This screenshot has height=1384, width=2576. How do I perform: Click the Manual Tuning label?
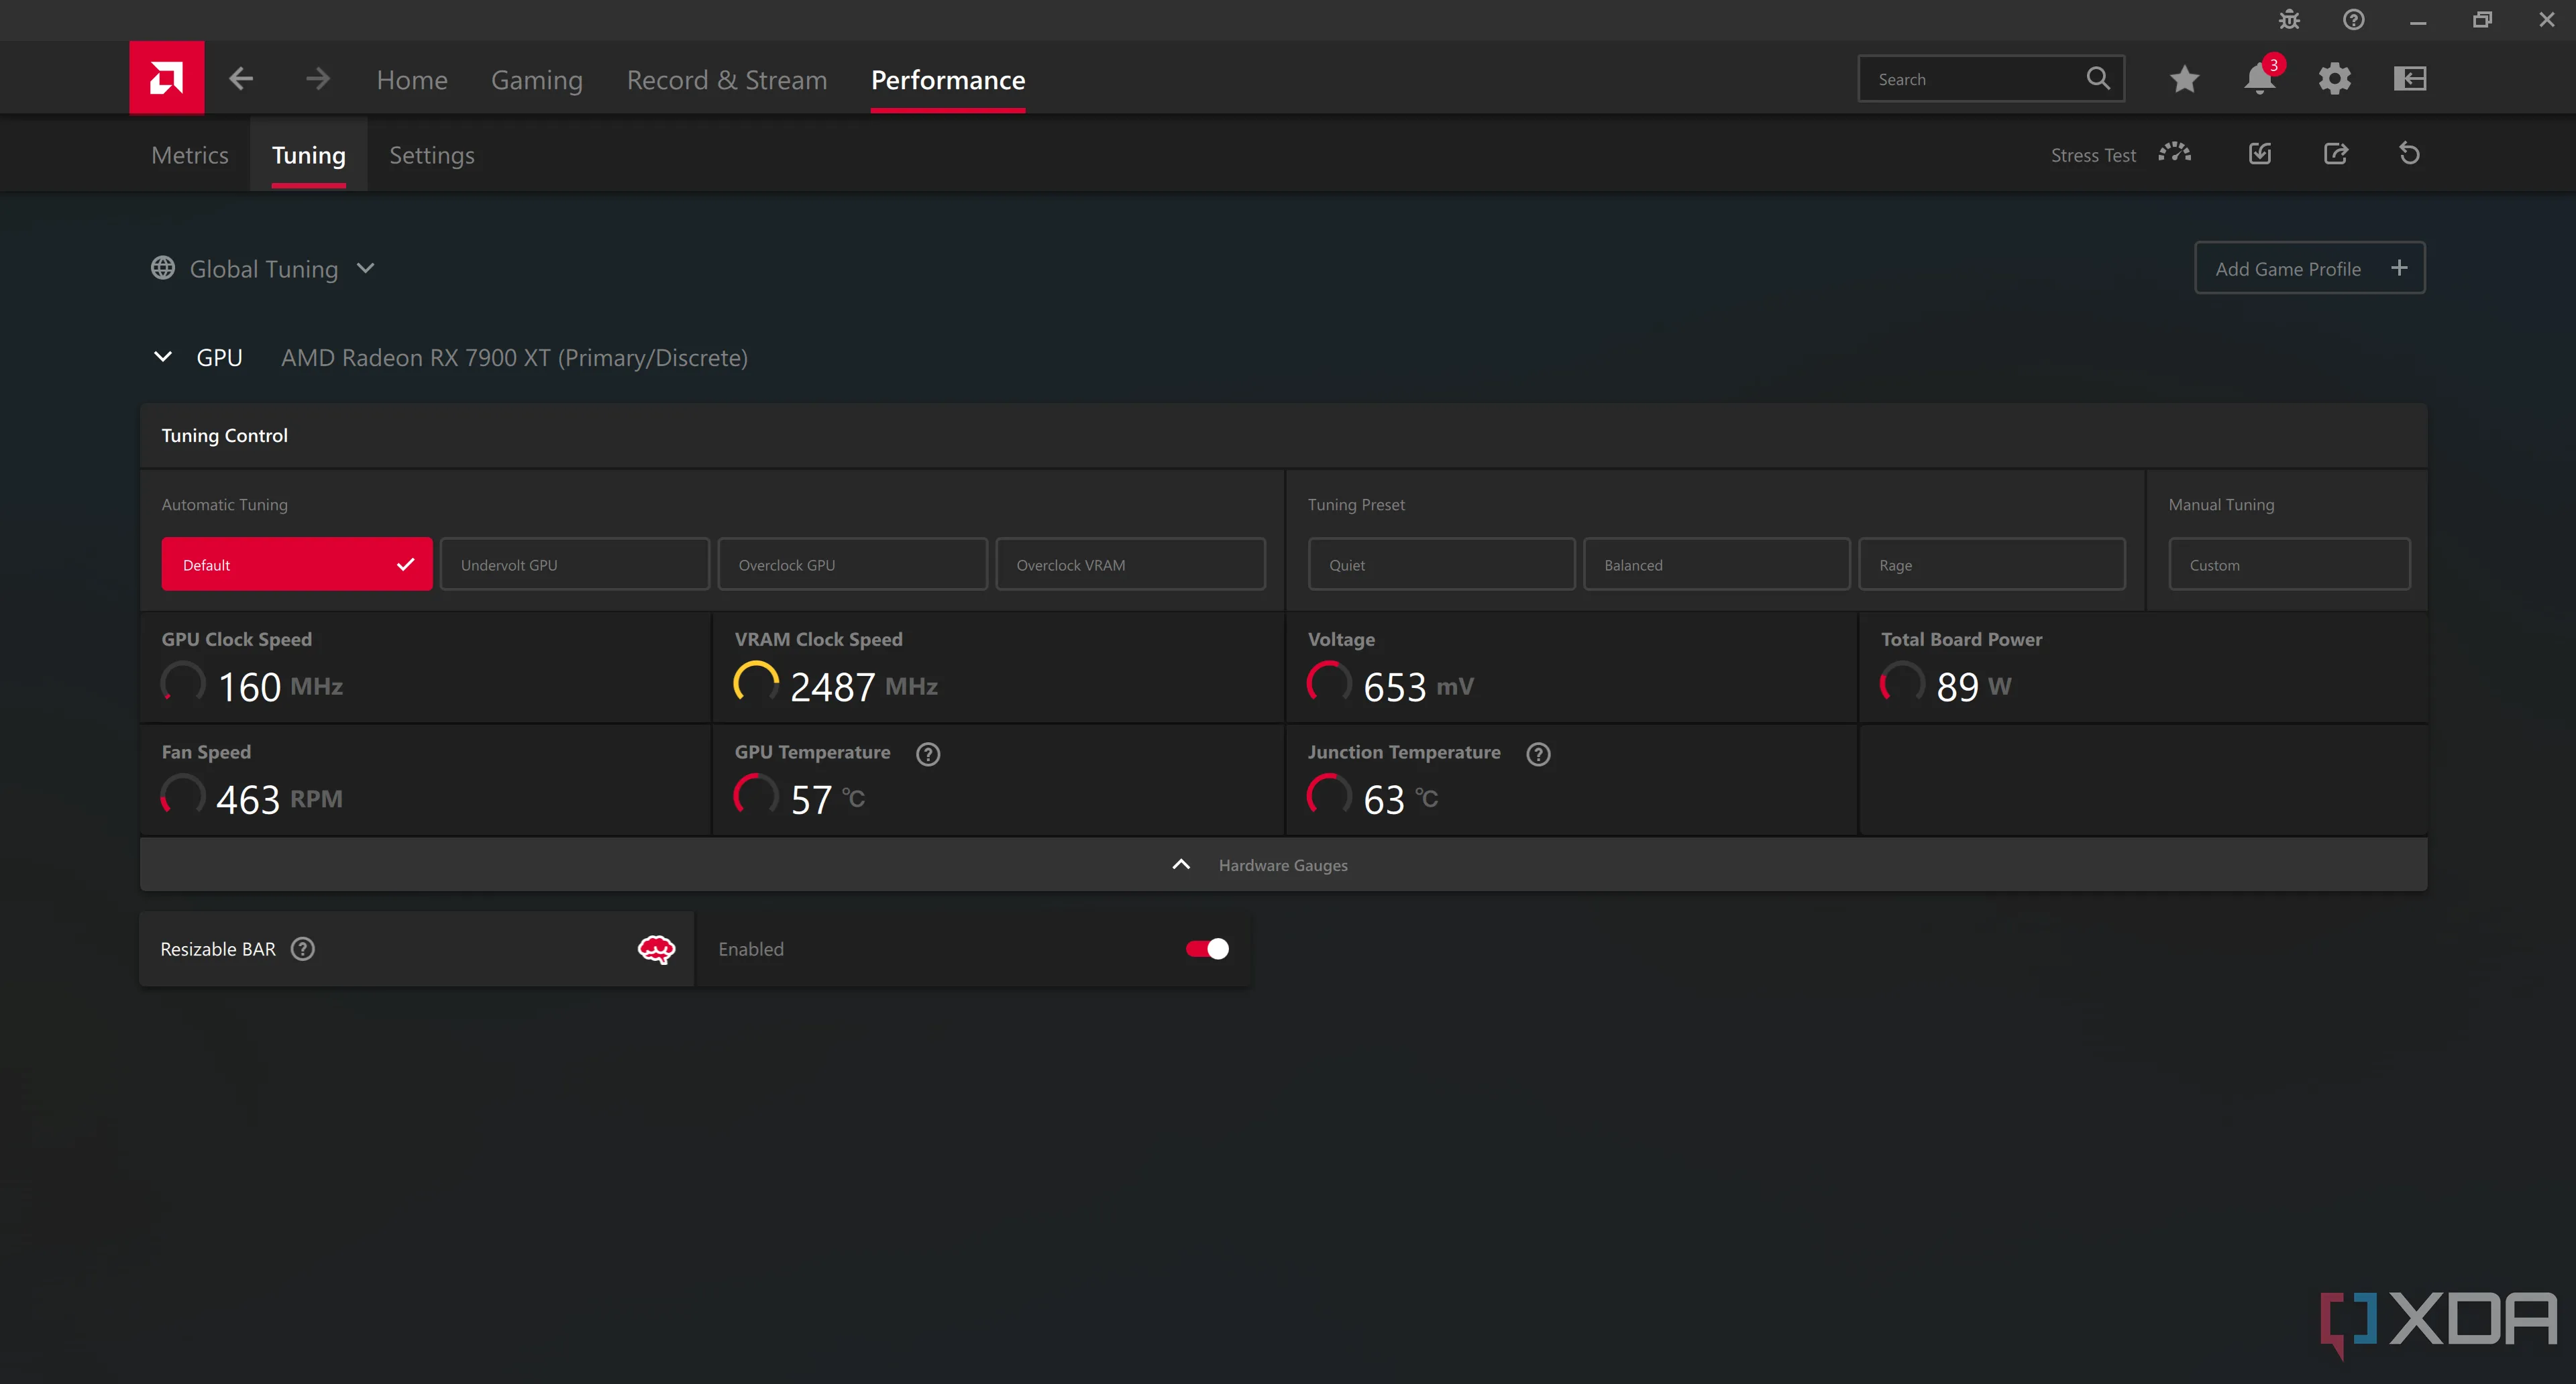coord(2221,505)
